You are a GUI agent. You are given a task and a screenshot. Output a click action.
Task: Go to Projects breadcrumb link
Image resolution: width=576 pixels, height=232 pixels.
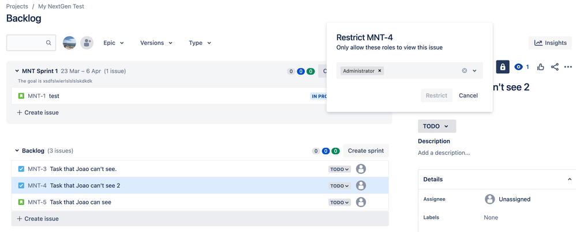(x=17, y=6)
